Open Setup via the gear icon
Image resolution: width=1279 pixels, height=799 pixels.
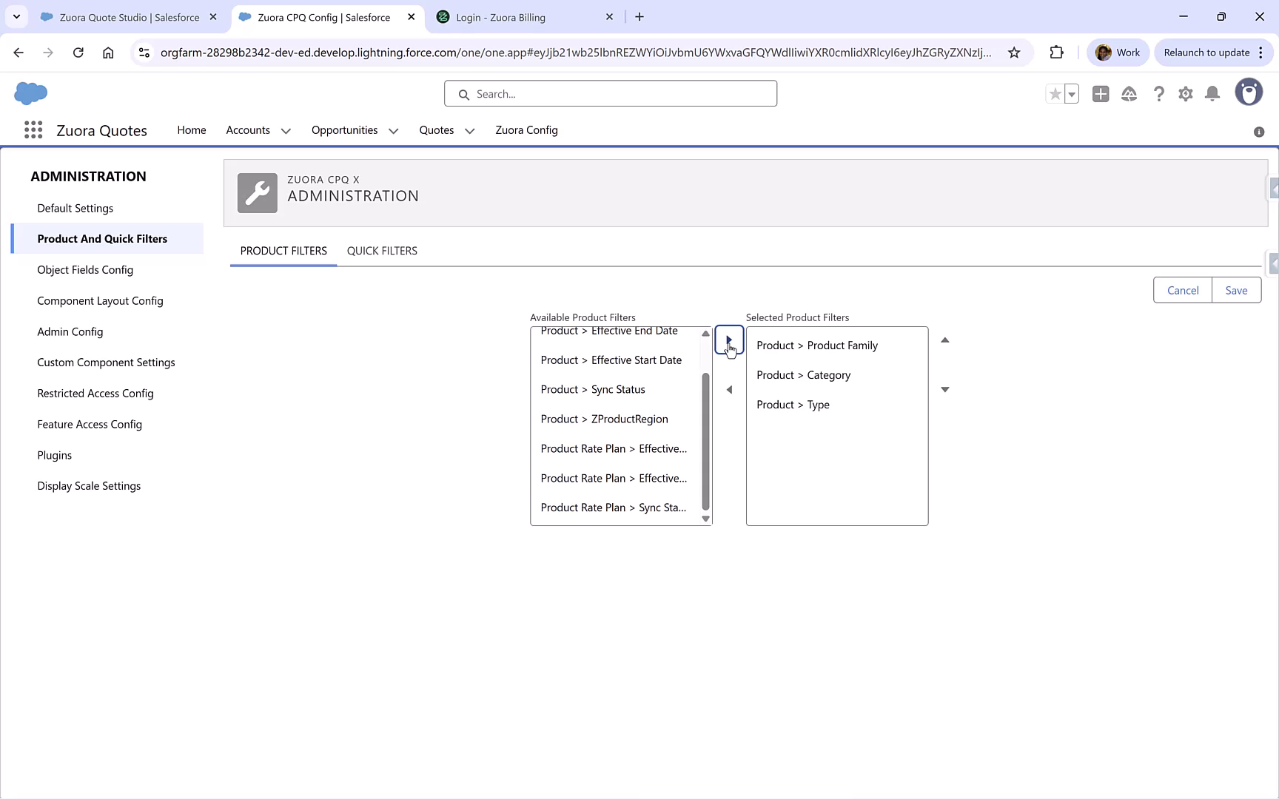pyautogui.click(x=1186, y=93)
